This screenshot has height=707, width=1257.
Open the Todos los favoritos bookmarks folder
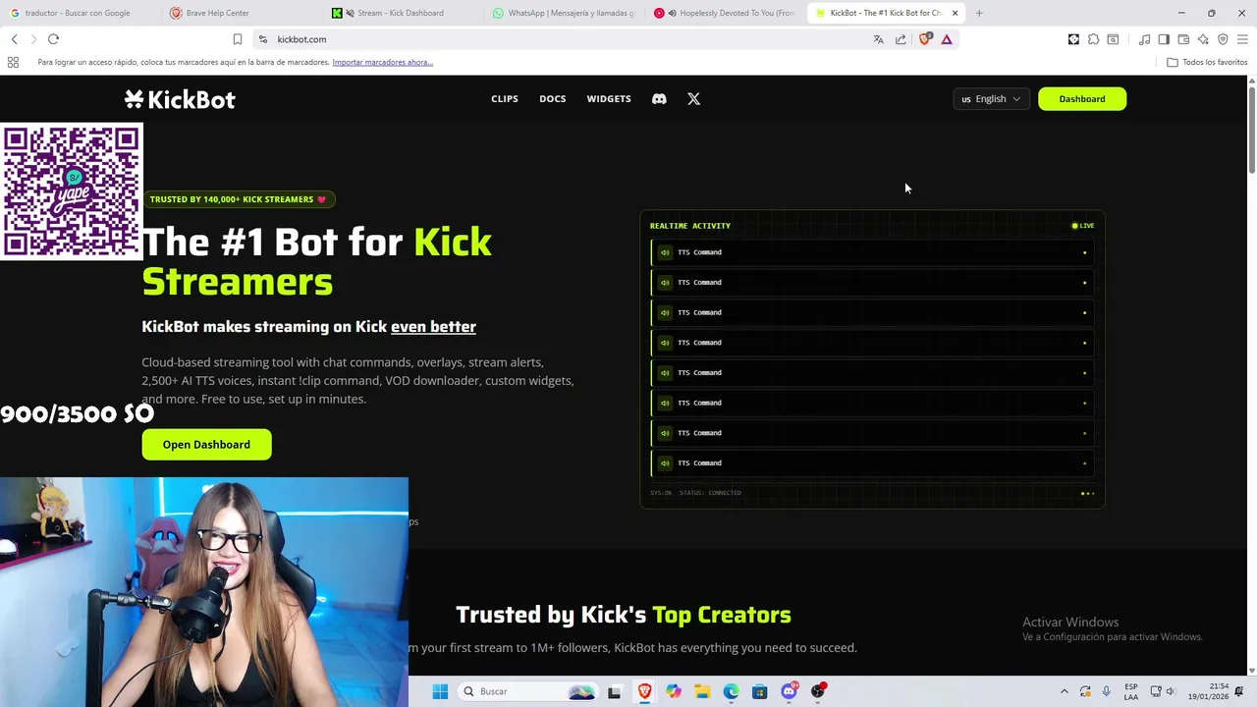[1207, 62]
